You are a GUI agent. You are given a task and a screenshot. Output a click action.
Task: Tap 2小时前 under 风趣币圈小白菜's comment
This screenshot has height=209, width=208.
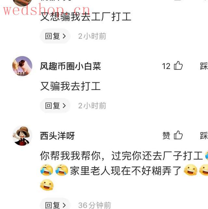92,106
